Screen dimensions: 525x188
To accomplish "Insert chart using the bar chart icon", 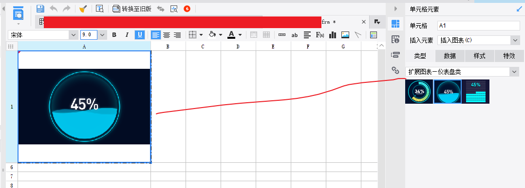I will tap(333, 35).
